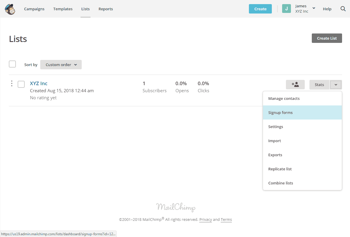Check the XYZ Inc list checkbox

pos(21,84)
